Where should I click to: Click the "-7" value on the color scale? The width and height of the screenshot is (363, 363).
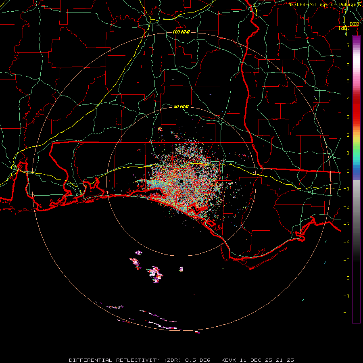click(x=346, y=296)
